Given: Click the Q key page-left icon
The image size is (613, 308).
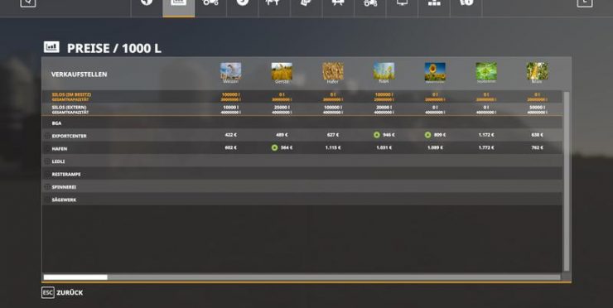Looking at the screenshot, I should pyautogui.click(x=28, y=2).
